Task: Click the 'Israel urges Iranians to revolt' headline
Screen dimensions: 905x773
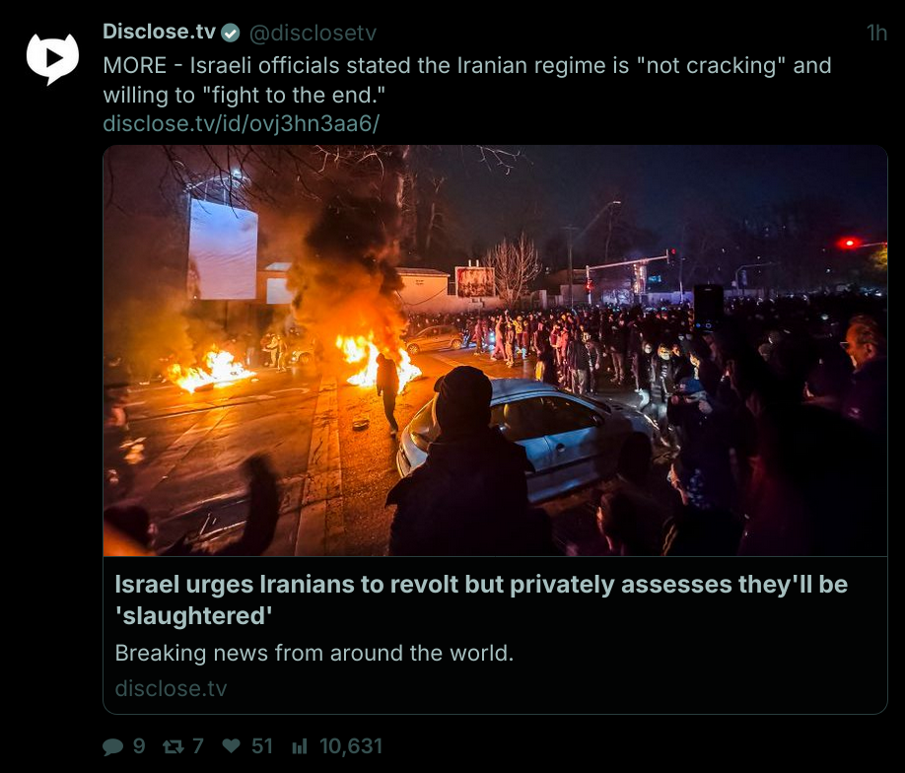Action: pos(481,599)
